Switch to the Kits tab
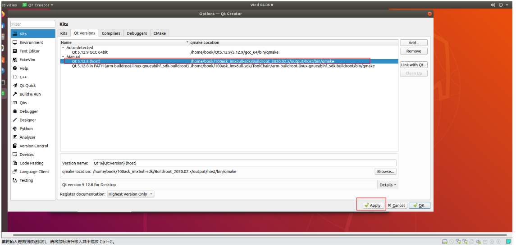516x247 pixels. (x=64, y=33)
